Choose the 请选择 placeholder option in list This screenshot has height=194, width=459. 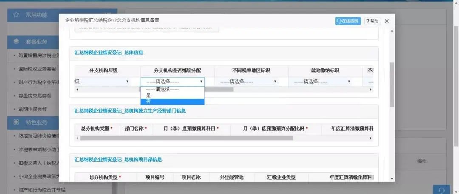(172, 89)
